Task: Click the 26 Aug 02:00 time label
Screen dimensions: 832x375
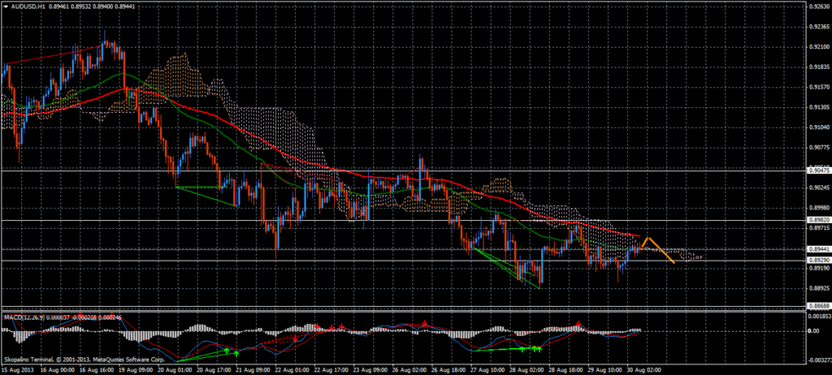Action: (409, 369)
